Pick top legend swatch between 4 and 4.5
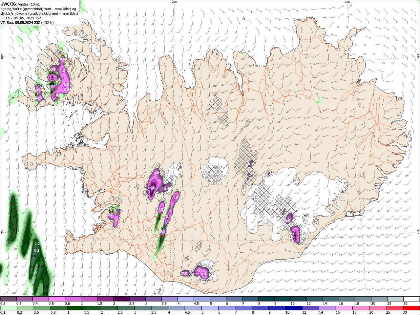420x315 pixels. [x=186, y=299]
